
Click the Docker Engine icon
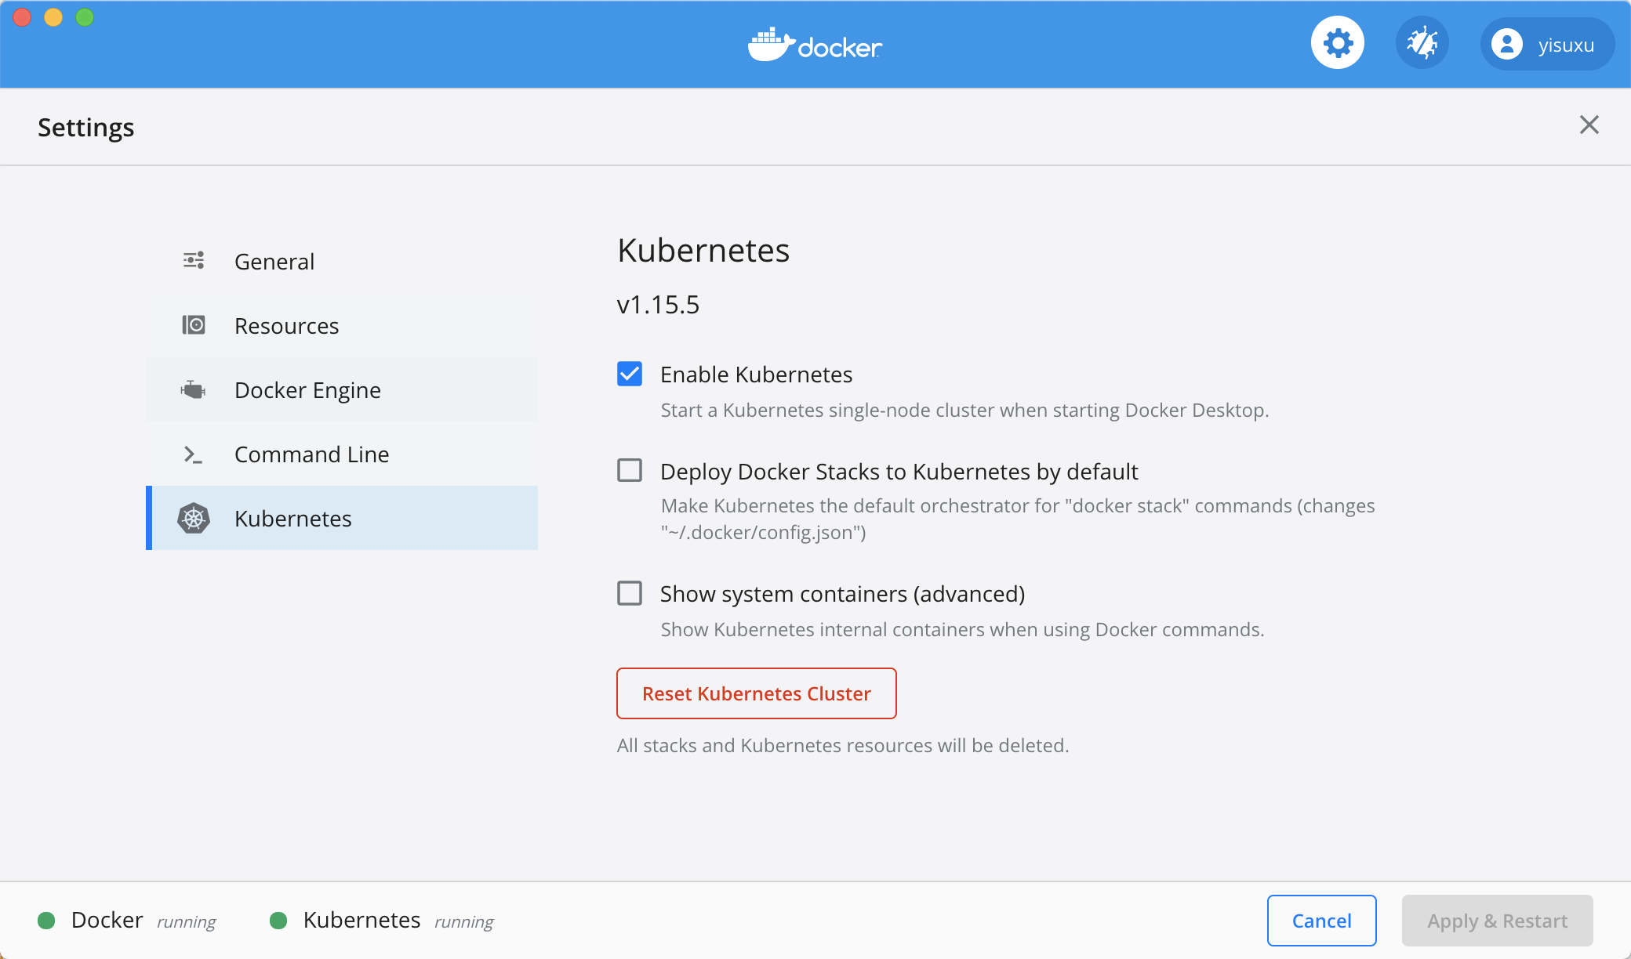click(194, 389)
